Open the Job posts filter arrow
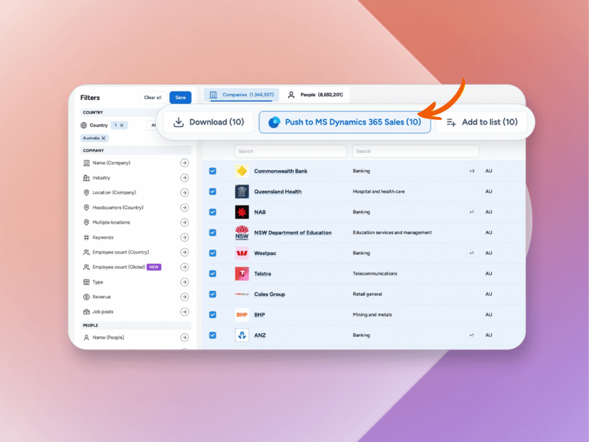589x442 pixels. (x=184, y=312)
